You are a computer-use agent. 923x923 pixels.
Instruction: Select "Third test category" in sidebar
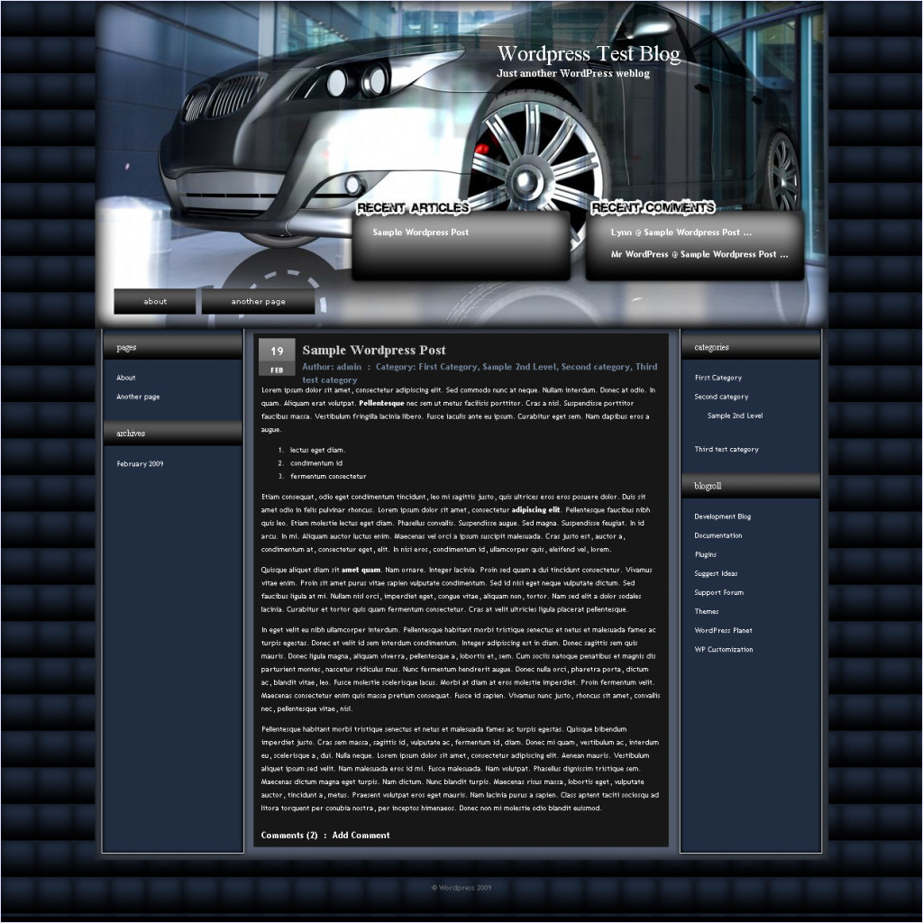tap(727, 449)
